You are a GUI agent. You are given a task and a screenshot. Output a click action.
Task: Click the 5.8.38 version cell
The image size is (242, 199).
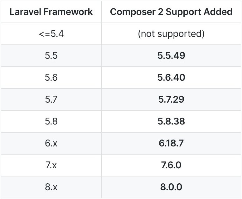[x=171, y=121]
